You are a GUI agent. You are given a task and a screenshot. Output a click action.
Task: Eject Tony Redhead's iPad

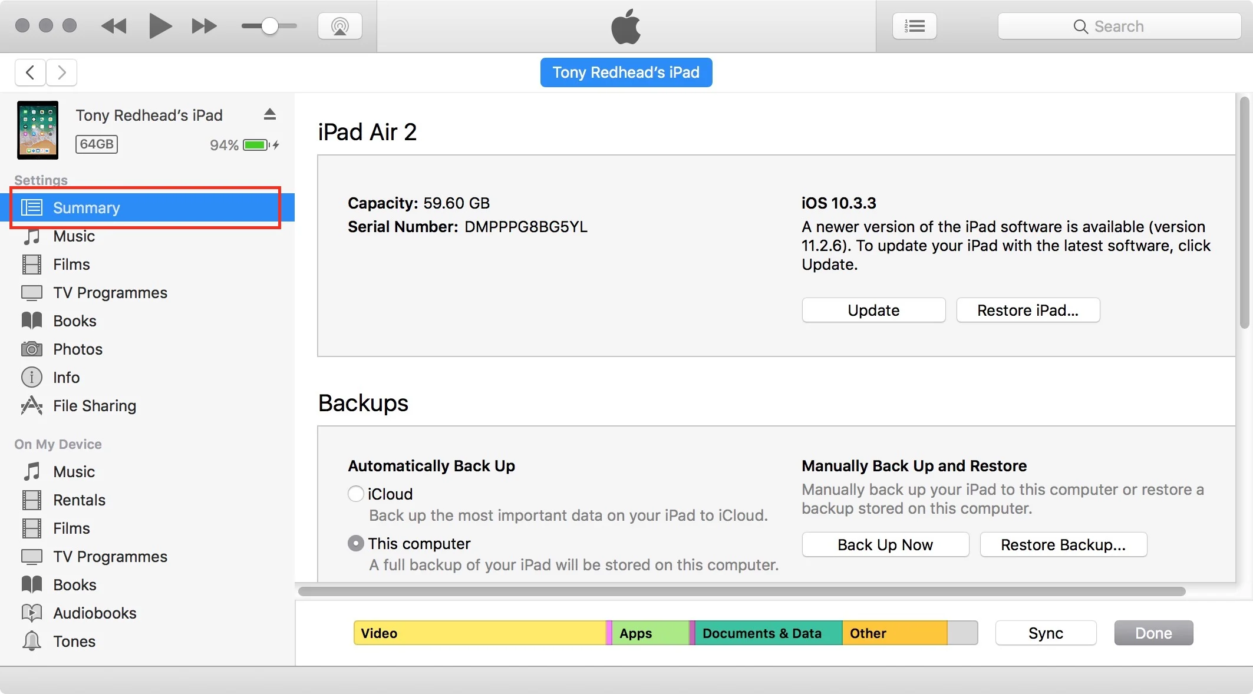[270, 114]
